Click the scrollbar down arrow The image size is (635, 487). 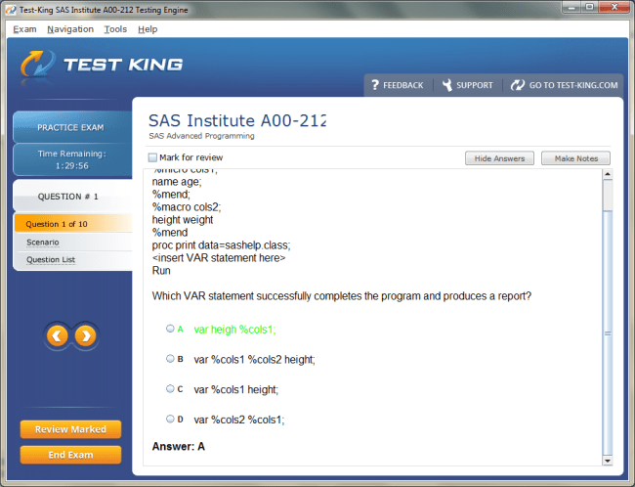point(608,461)
